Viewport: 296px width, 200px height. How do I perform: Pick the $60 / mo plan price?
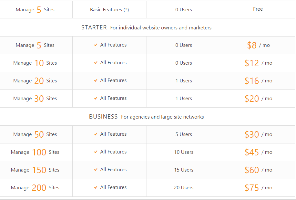[x=259, y=170]
